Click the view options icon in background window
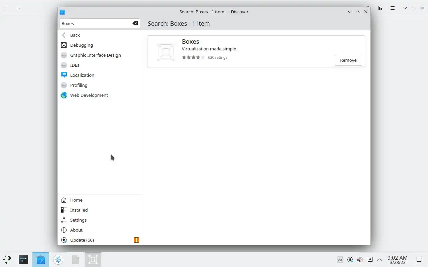This screenshot has width=428, height=267. 381,8
